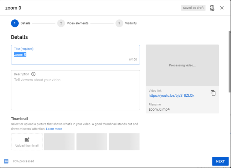Click the send feedback icon near Saved as draft
This screenshot has height=168, width=231.
212,8
